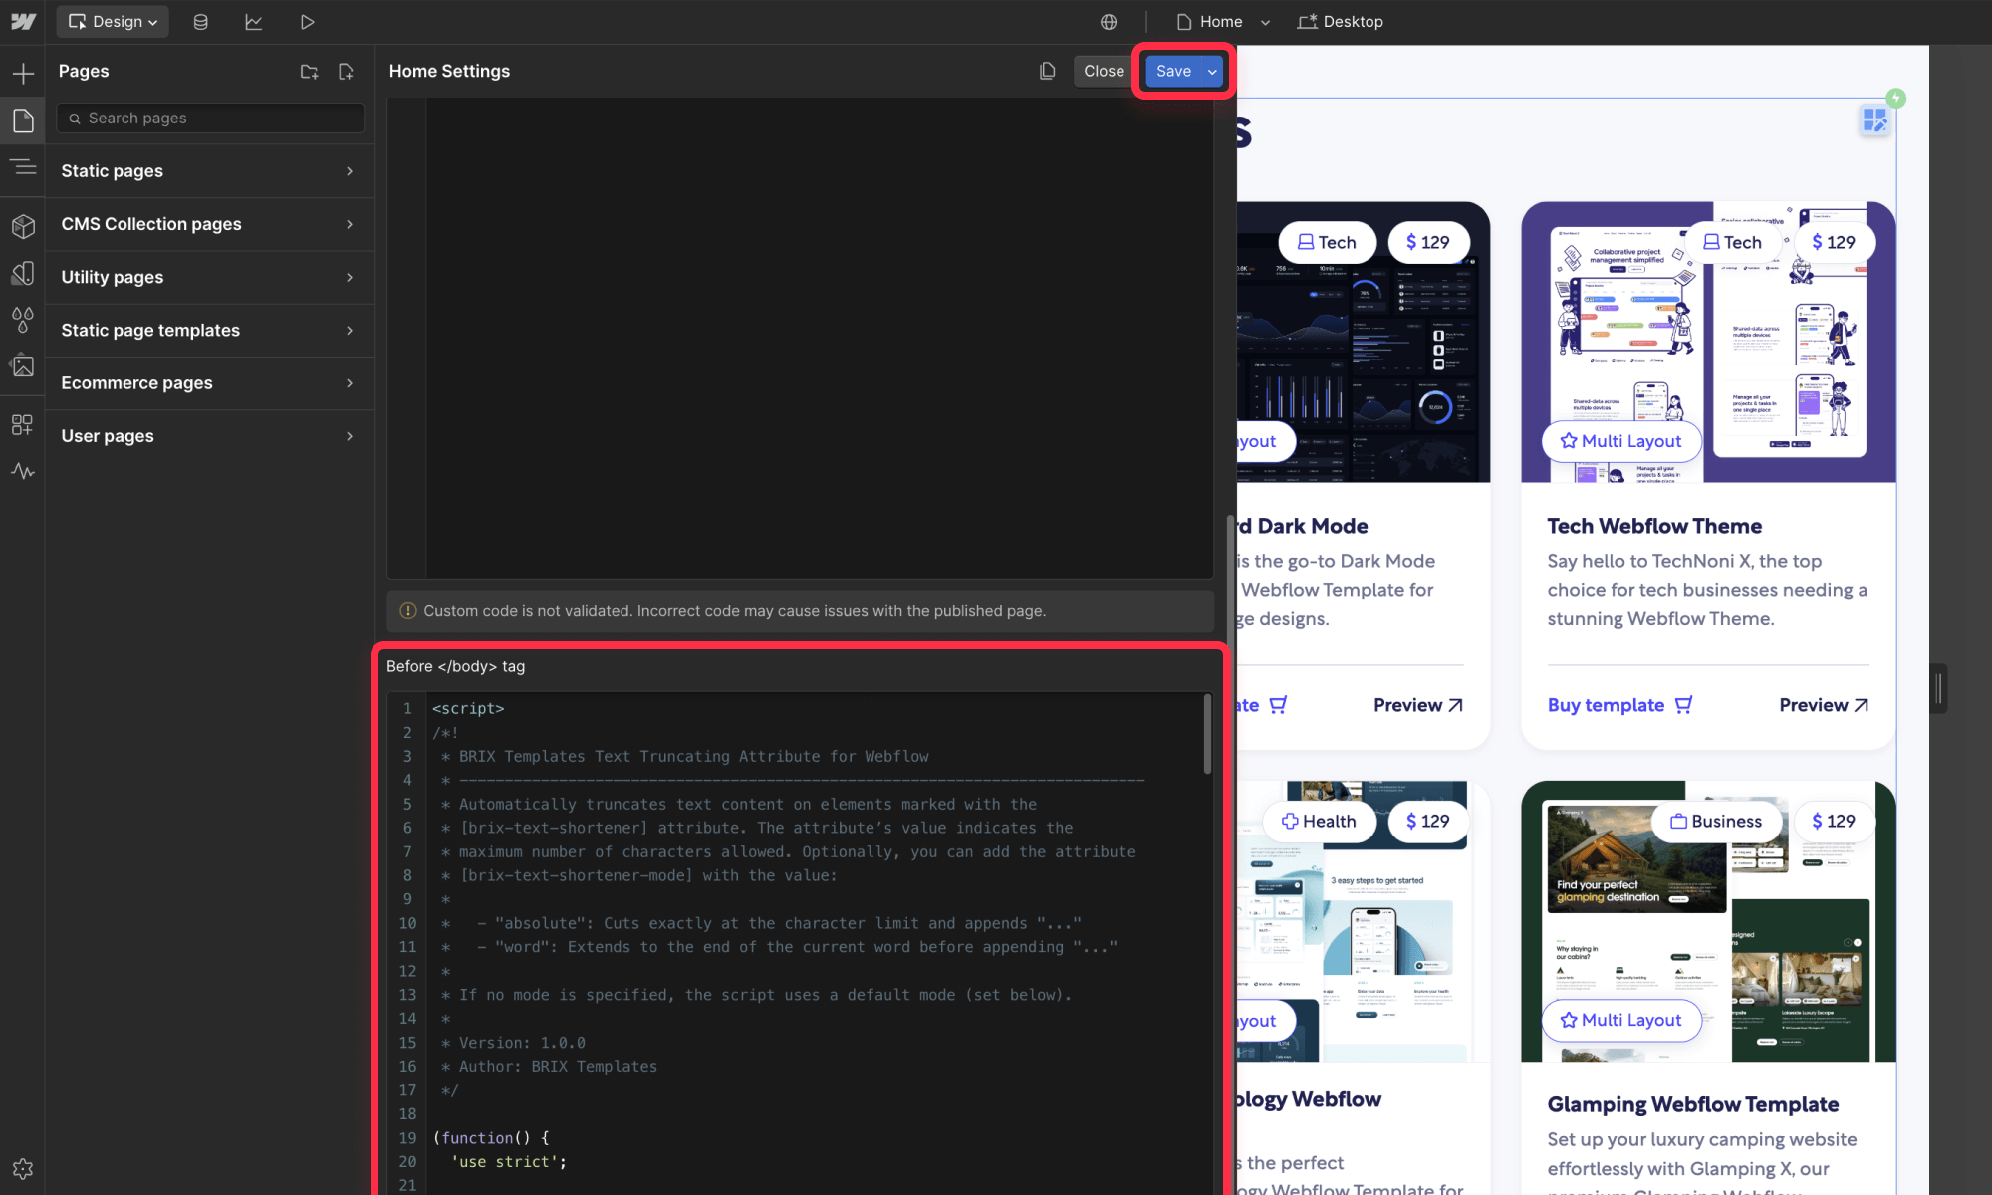Click Multi Layout badge on Tech theme card
1992x1195 pixels.
pos(1620,441)
